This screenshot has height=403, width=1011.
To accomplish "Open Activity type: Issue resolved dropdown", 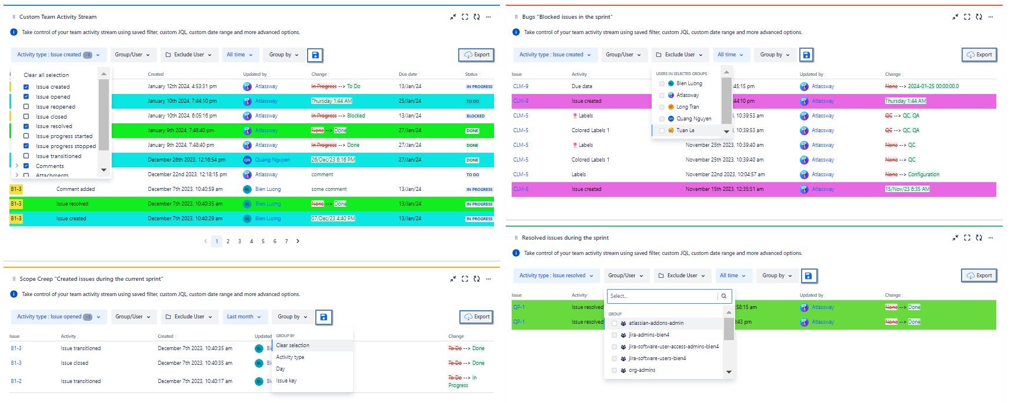I will tap(556, 276).
